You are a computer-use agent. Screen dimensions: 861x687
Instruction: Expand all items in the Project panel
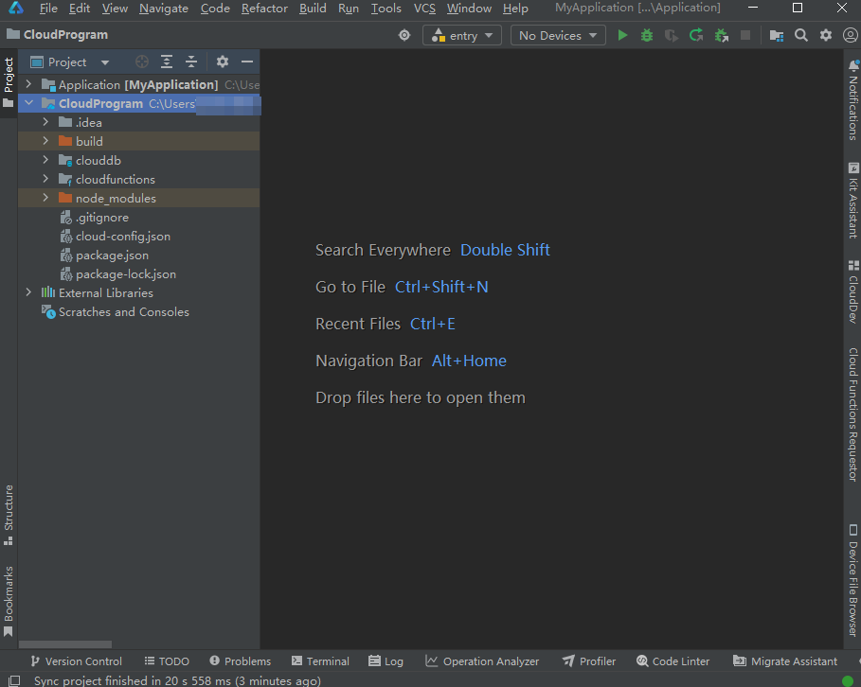point(167,62)
